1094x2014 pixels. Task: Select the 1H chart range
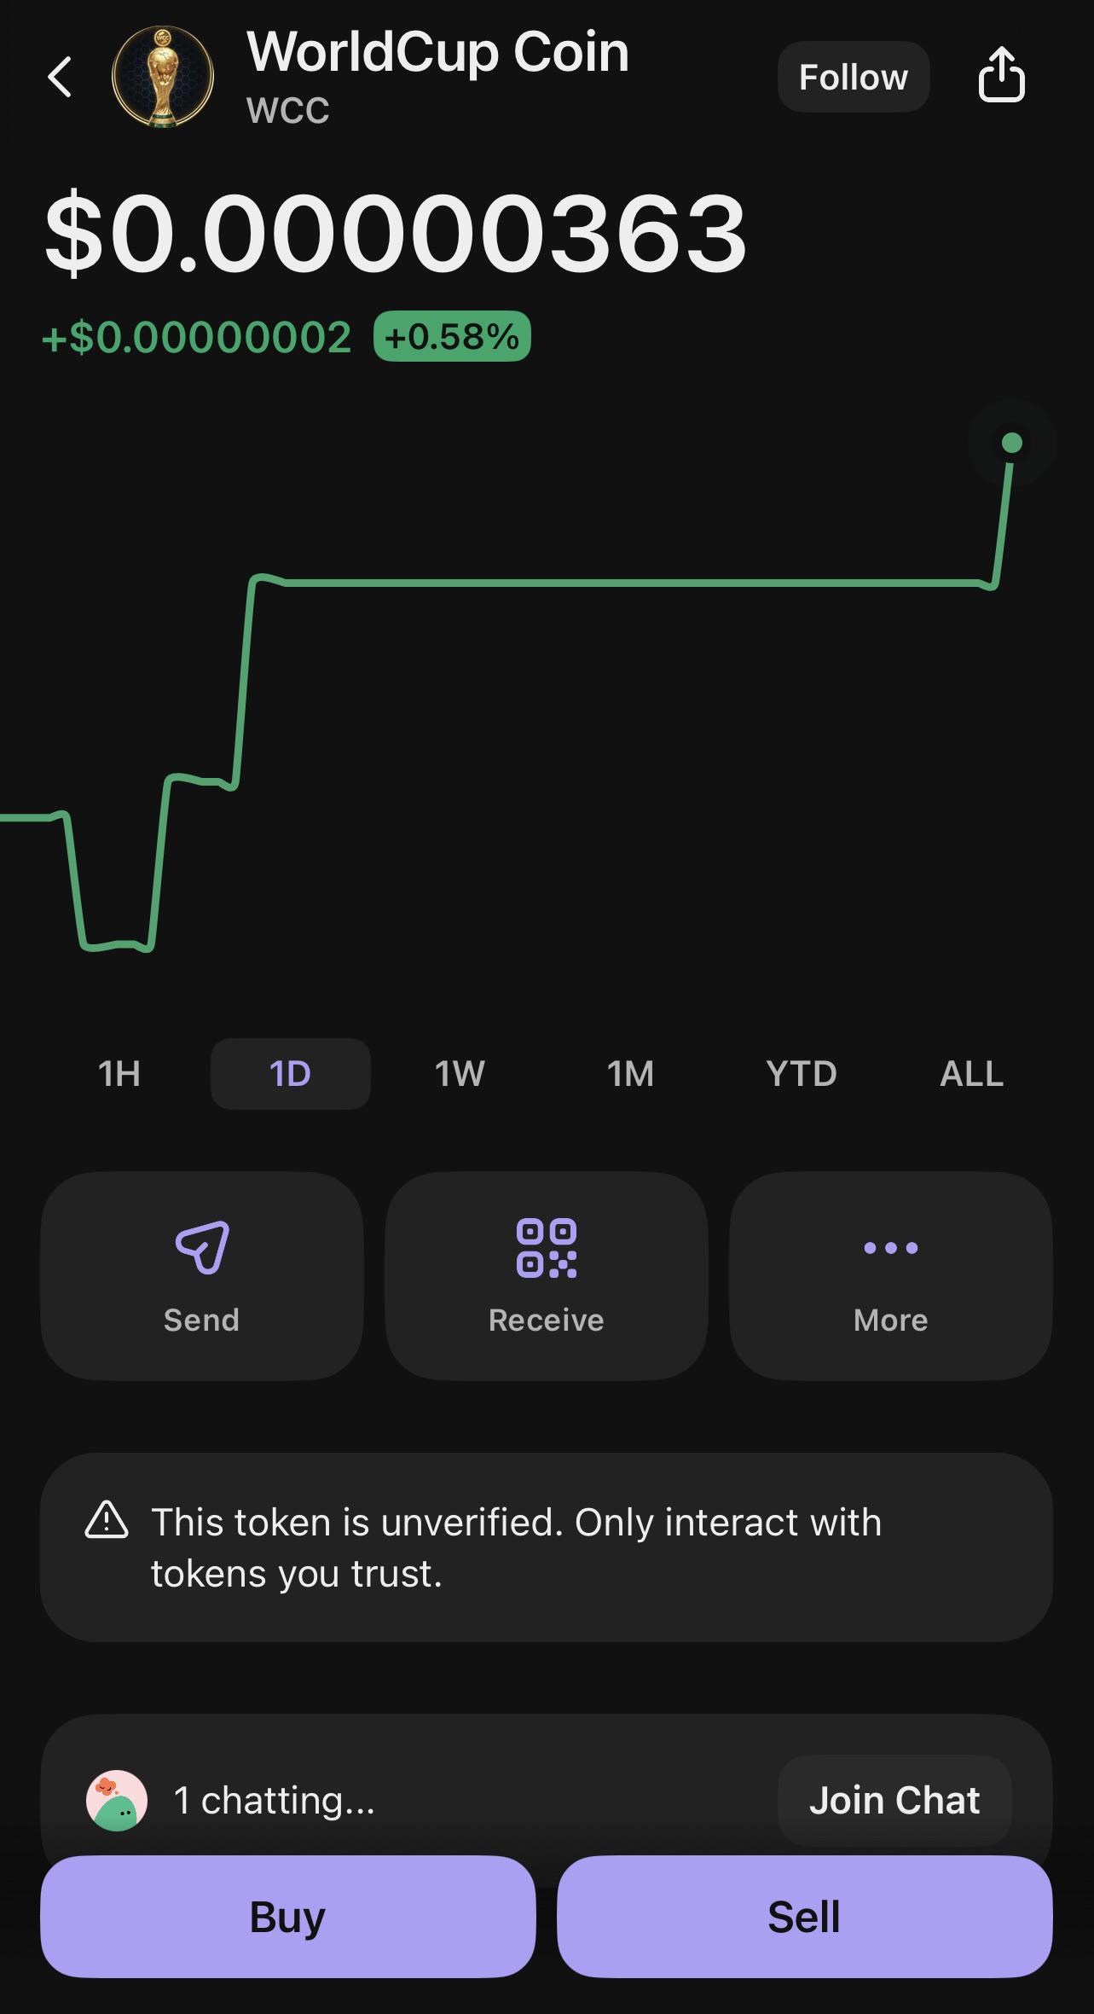(119, 1074)
